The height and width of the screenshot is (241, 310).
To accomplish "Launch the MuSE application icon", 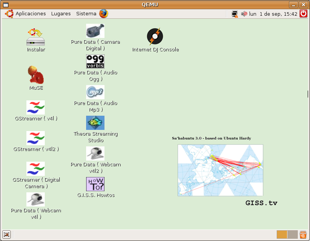I will click(36, 75).
